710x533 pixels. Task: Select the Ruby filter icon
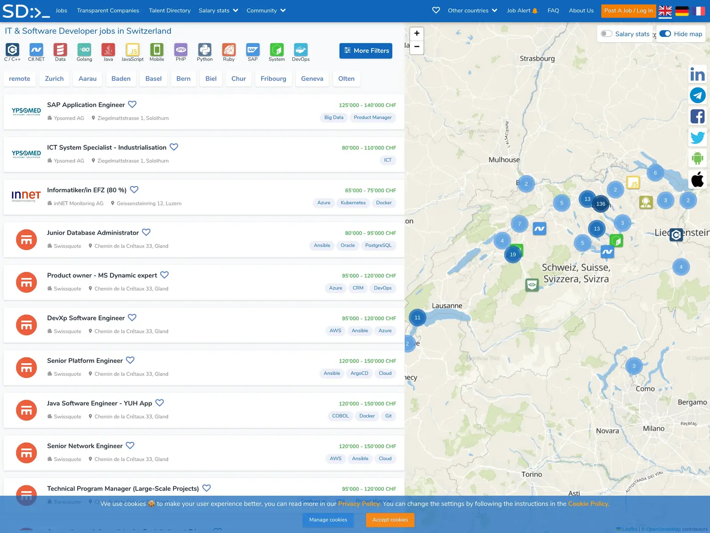tap(229, 49)
